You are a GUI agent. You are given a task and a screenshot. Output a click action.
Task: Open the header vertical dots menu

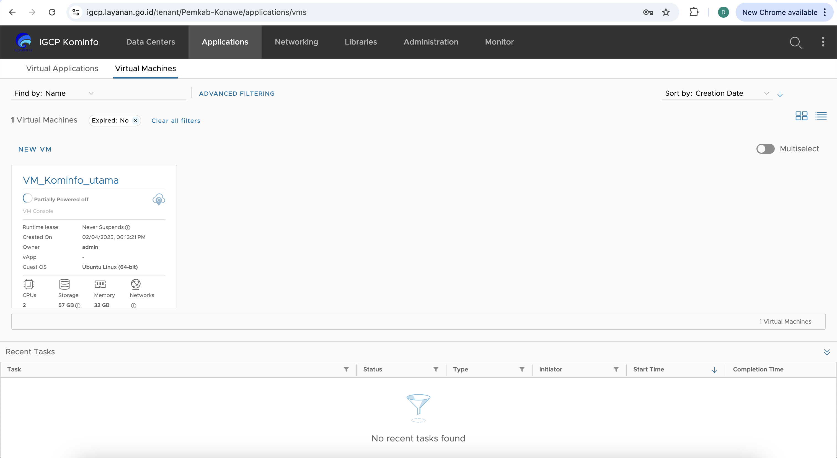[823, 42]
